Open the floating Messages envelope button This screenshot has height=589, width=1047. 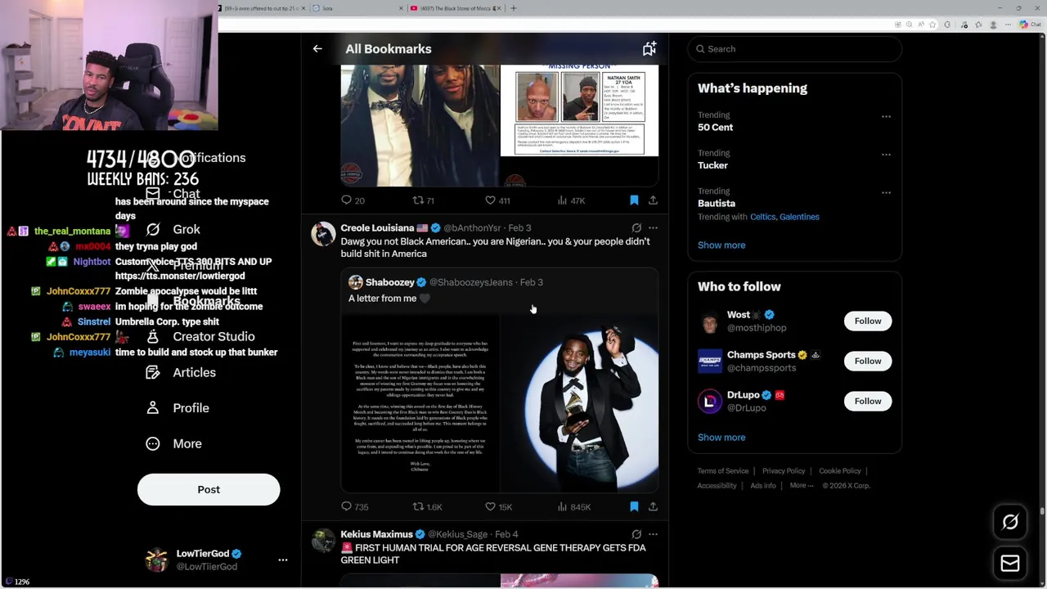1010,564
